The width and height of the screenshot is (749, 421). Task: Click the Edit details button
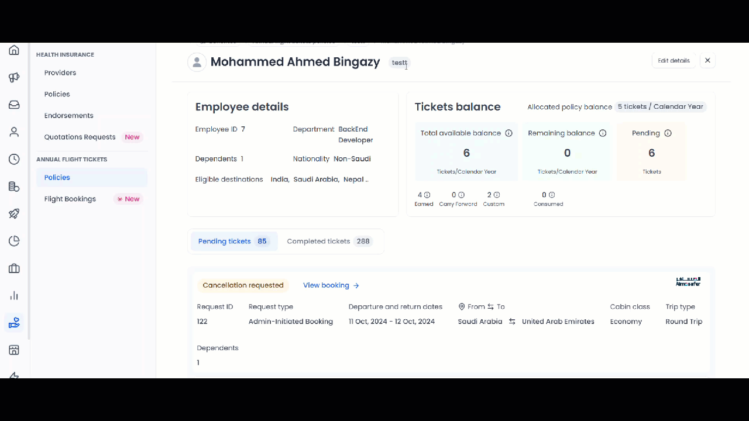[x=674, y=61]
